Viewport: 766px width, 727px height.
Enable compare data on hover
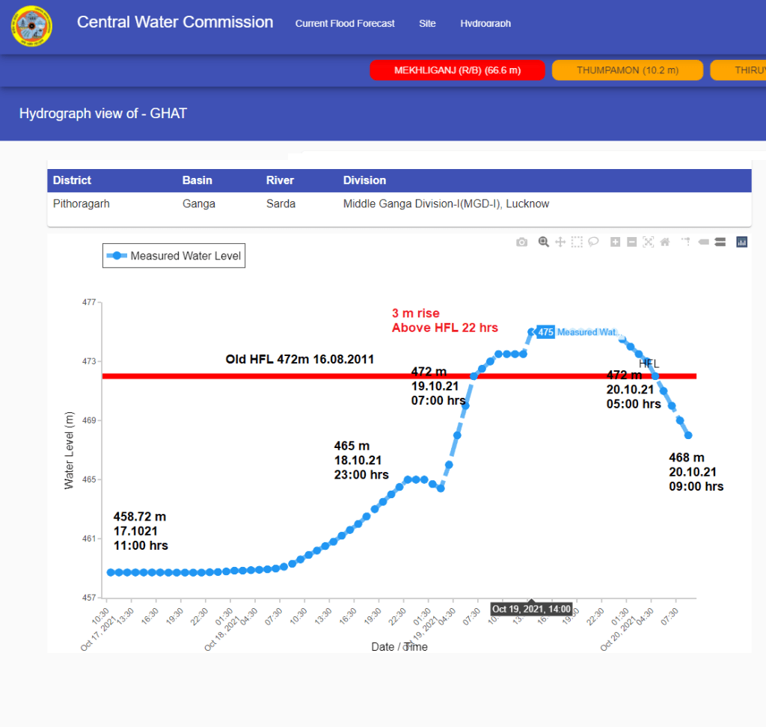pos(720,242)
